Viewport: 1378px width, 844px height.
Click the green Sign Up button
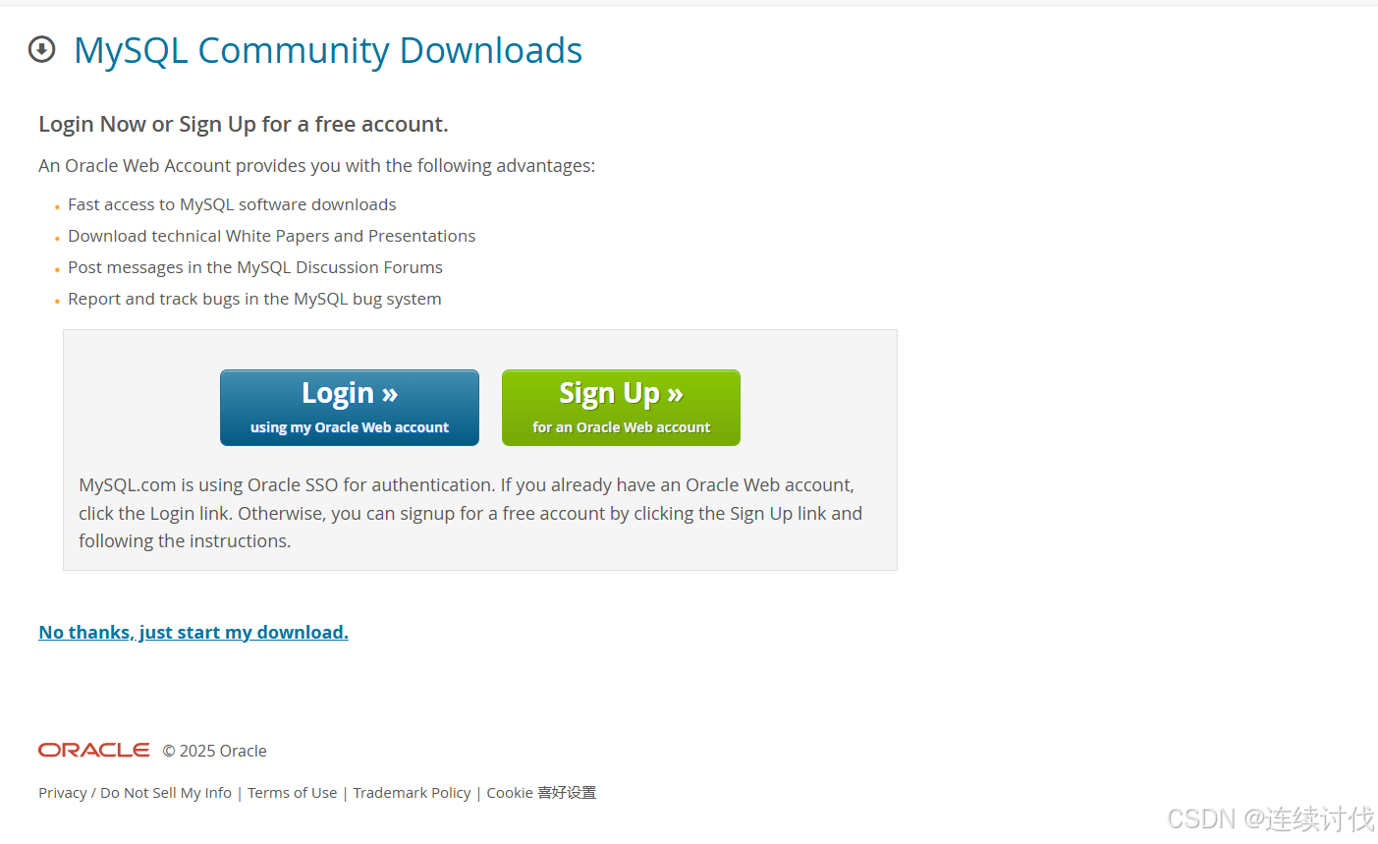(621, 408)
